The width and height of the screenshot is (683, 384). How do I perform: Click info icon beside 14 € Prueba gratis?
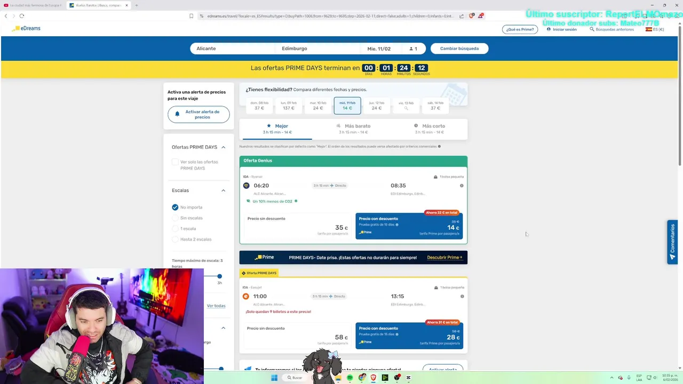(397, 225)
